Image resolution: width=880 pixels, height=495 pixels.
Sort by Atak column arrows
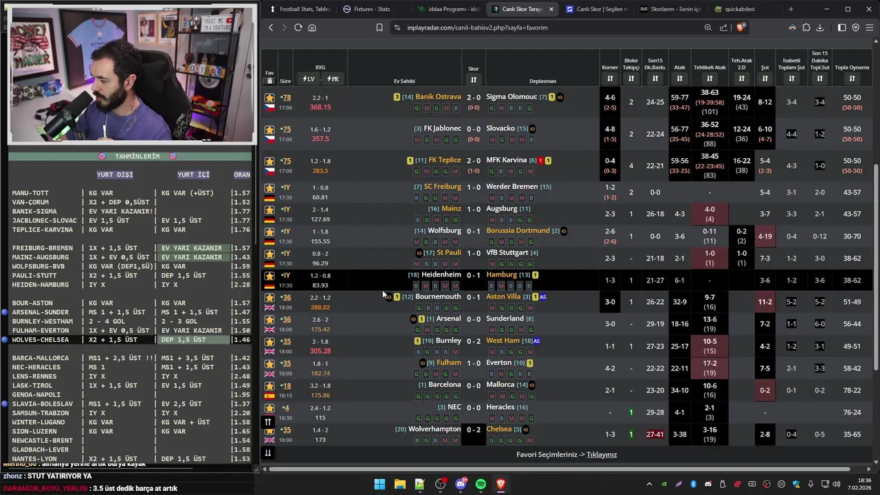(679, 78)
